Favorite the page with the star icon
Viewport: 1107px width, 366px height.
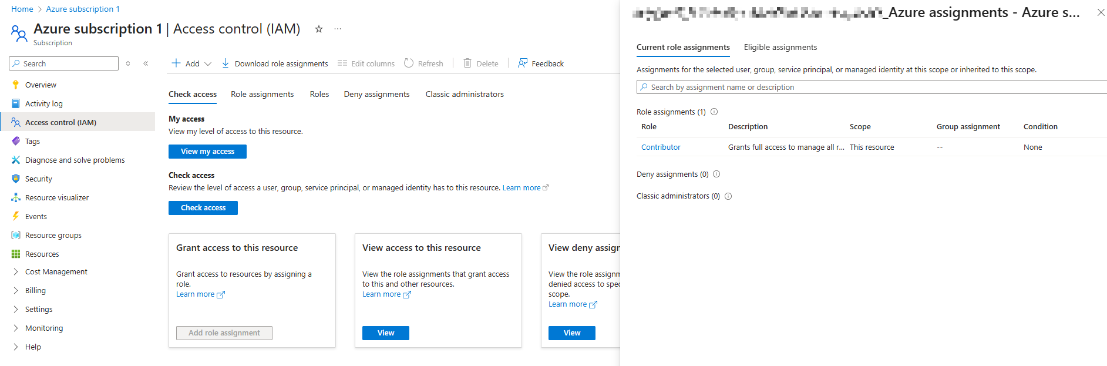pos(319,29)
